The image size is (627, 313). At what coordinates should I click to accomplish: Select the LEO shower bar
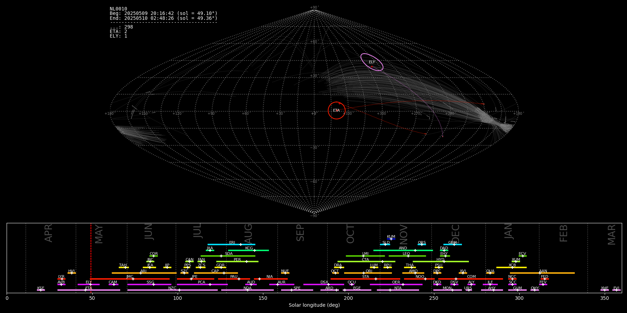[407, 256]
